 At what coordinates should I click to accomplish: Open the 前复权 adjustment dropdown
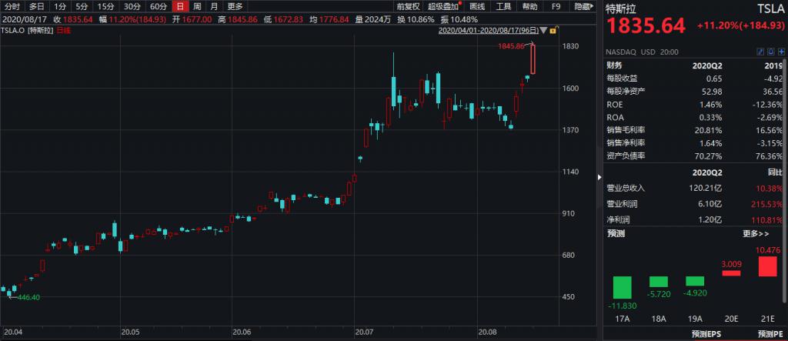click(x=408, y=6)
